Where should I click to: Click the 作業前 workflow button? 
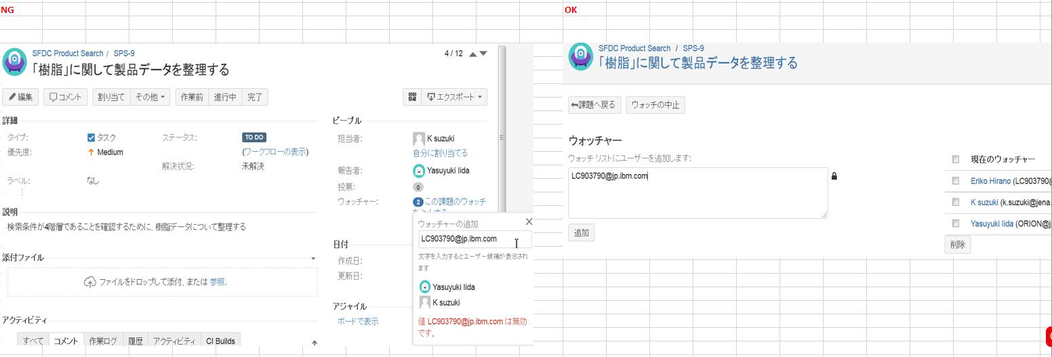[x=191, y=97]
